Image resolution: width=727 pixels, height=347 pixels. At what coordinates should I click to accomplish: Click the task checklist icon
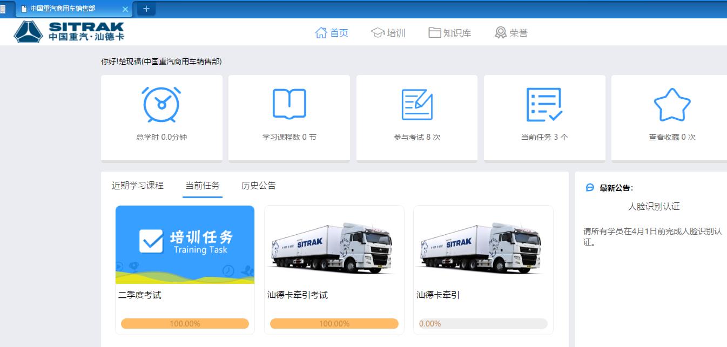point(544,104)
